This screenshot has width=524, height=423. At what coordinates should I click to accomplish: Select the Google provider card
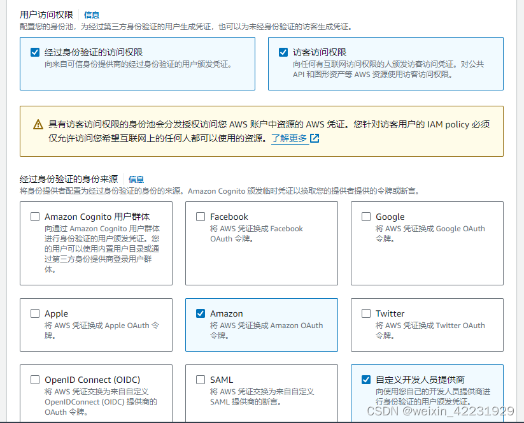click(x=427, y=243)
